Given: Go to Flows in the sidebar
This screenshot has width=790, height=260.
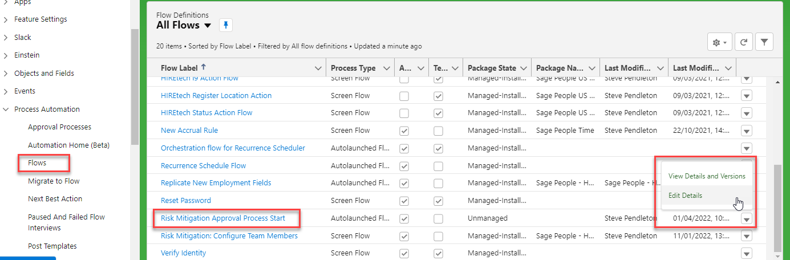Looking at the screenshot, I should 37,163.
